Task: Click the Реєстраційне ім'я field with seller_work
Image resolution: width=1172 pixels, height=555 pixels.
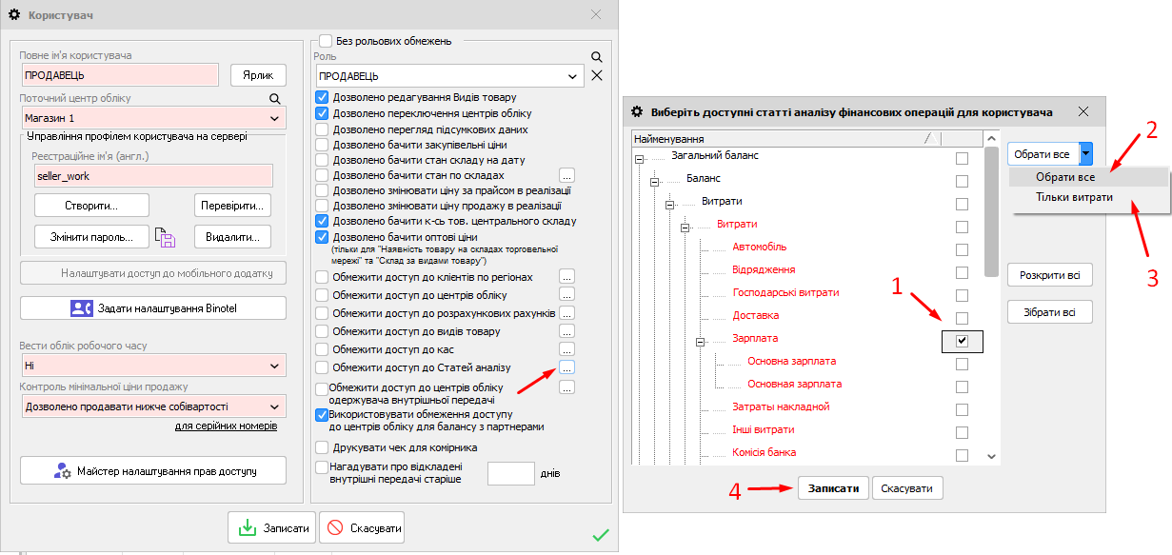Action: coord(152,176)
